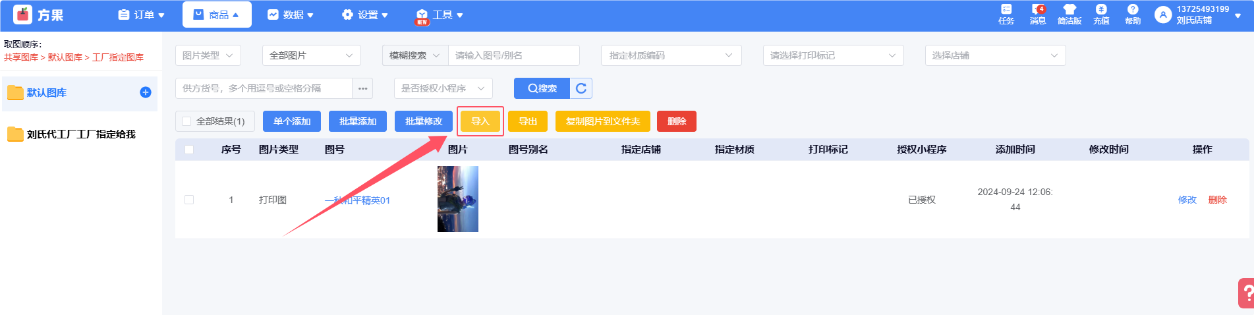Click the 供方货号 input field
The width and height of the screenshot is (1254, 315).
(264, 88)
